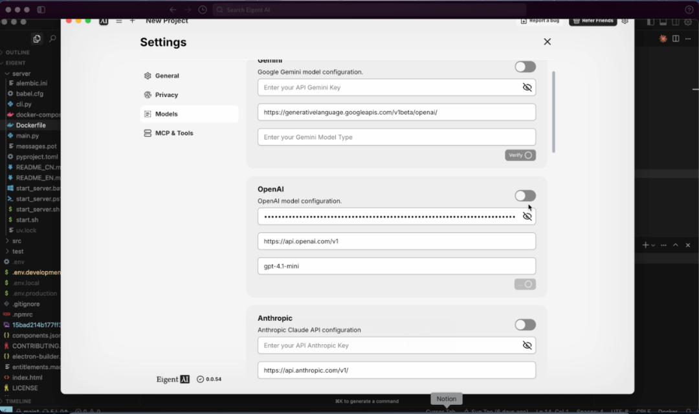Open MCP & Tools section

(x=189, y=133)
